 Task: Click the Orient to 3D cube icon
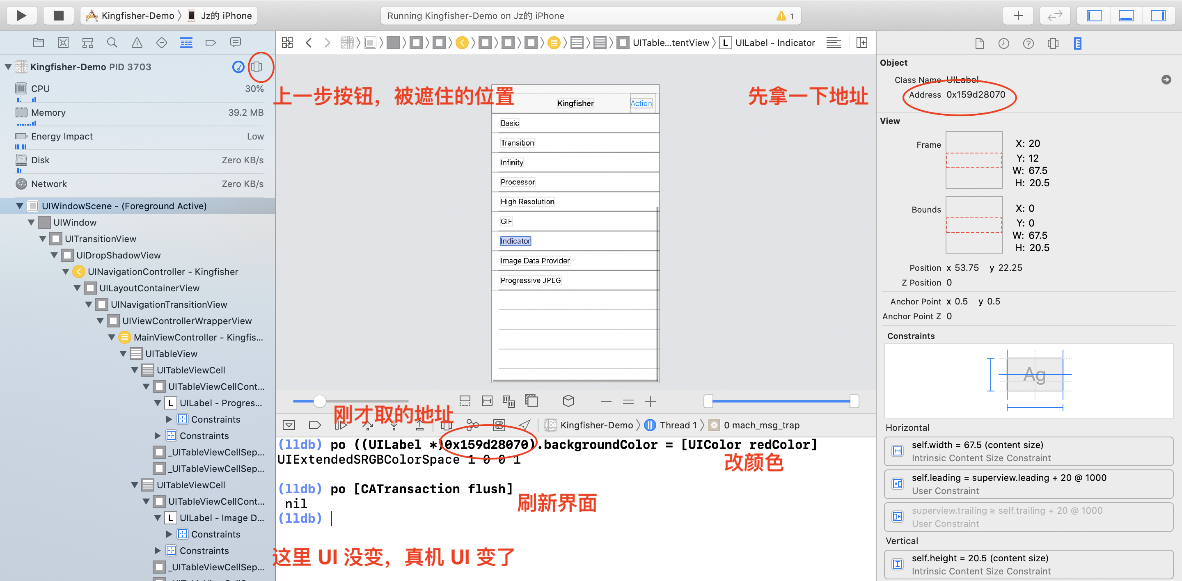click(x=568, y=401)
